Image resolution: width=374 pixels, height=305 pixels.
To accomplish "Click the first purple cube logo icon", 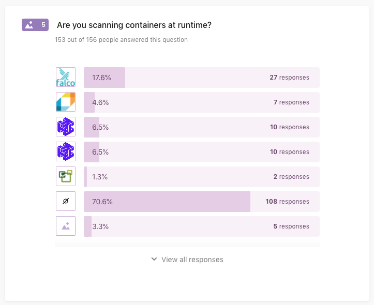I will point(66,127).
